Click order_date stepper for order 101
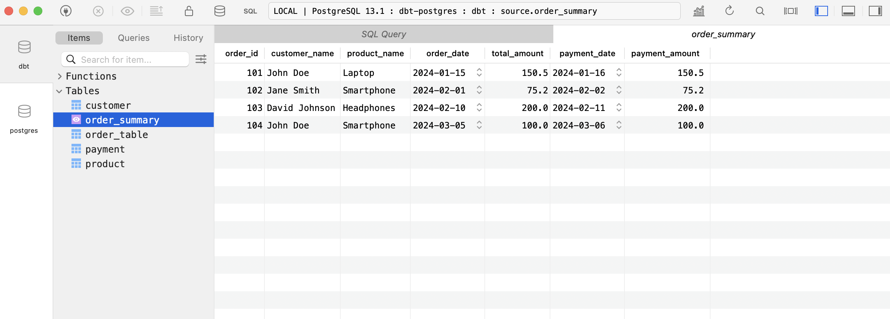The height and width of the screenshot is (319, 890). tap(479, 73)
